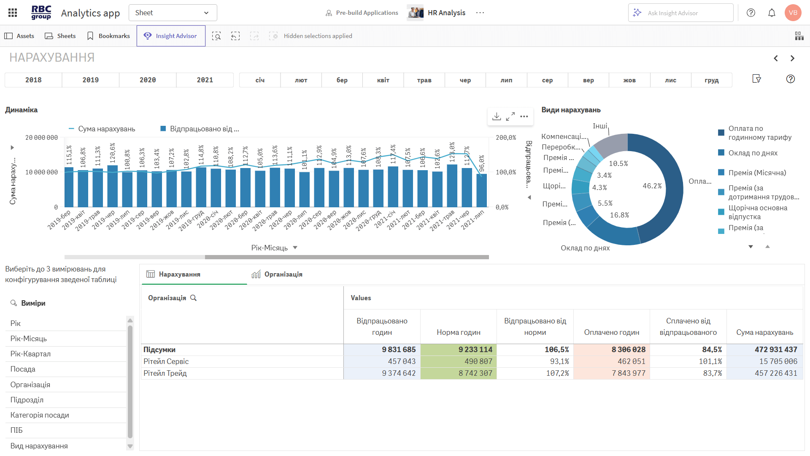Click the notifications bell icon

click(772, 13)
